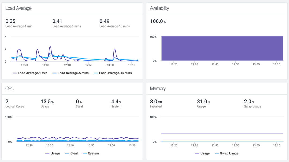This screenshot has height=162, width=289.
Task: Hide the CPU Usage legend series
Action: point(53,153)
